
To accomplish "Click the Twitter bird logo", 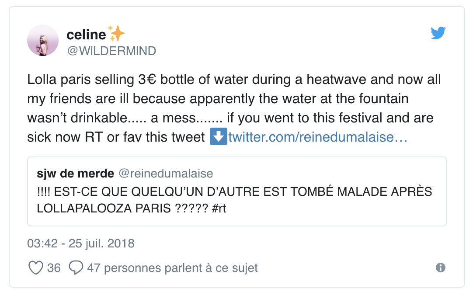I will pyautogui.click(x=438, y=33).
